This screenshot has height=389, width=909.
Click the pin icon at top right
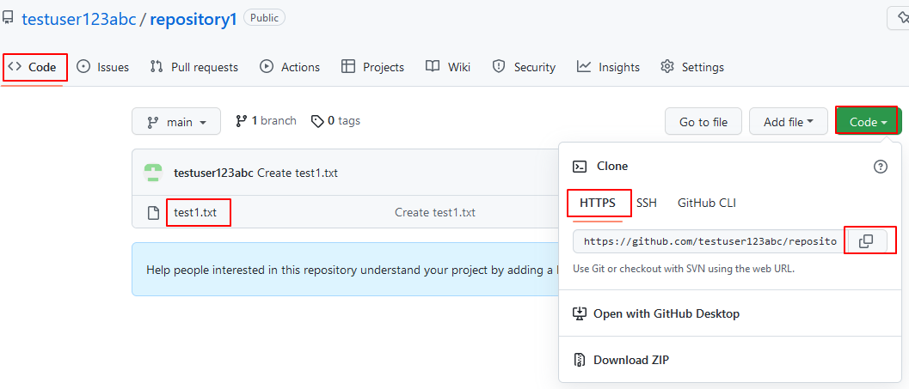[x=899, y=18]
